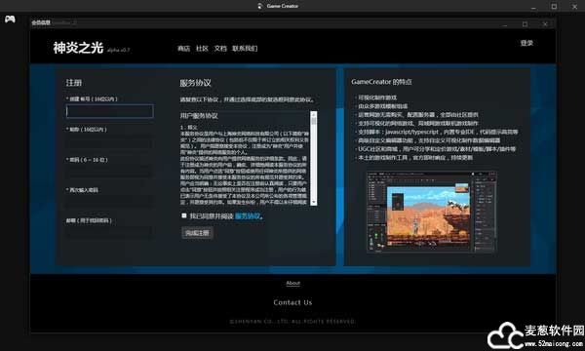This screenshot has height=351, width=585.
Task: Maximize the inner member window
Action: point(525,24)
